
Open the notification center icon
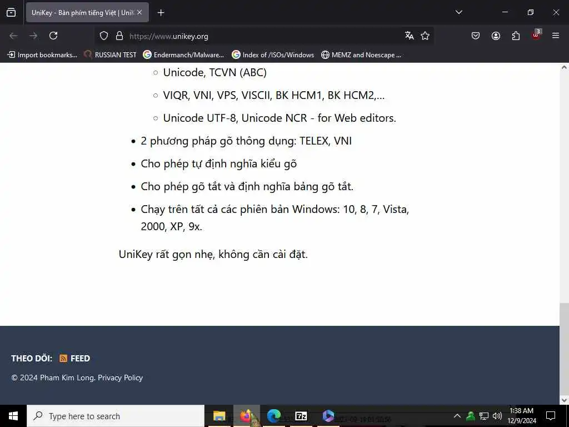pos(551,416)
